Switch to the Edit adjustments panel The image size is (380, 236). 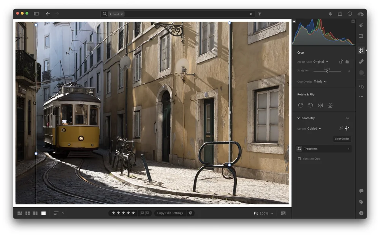[x=362, y=36]
